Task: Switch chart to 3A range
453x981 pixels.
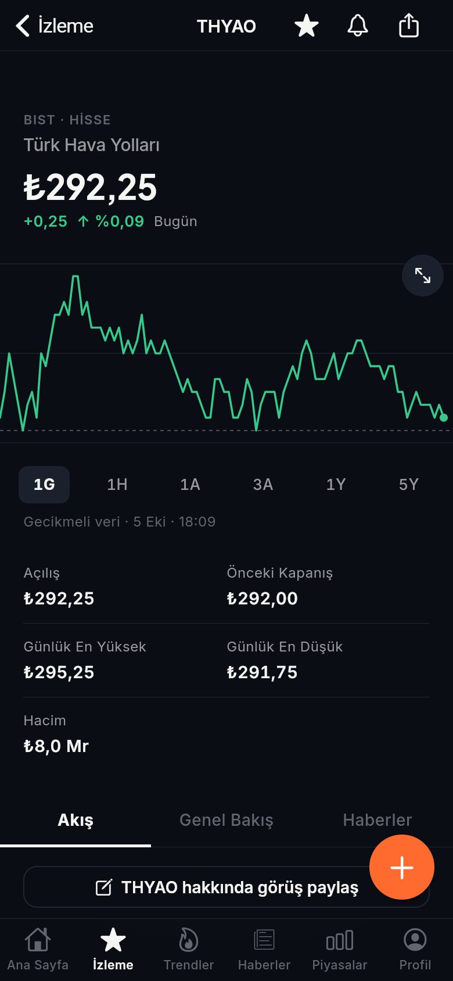Action: [263, 485]
